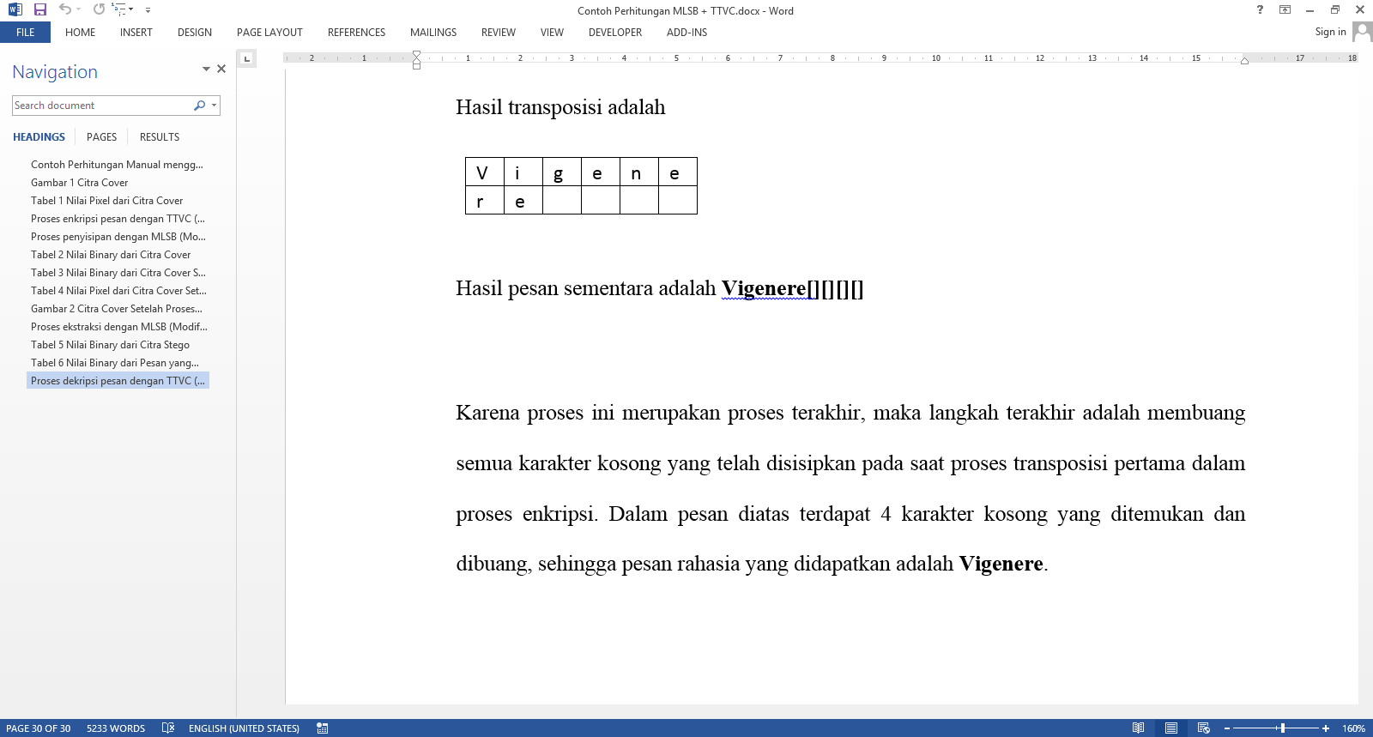Image resolution: width=1373 pixels, height=737 pixels.
Task: Open the proofing errors icon in status bar
Action: point(168,728)
